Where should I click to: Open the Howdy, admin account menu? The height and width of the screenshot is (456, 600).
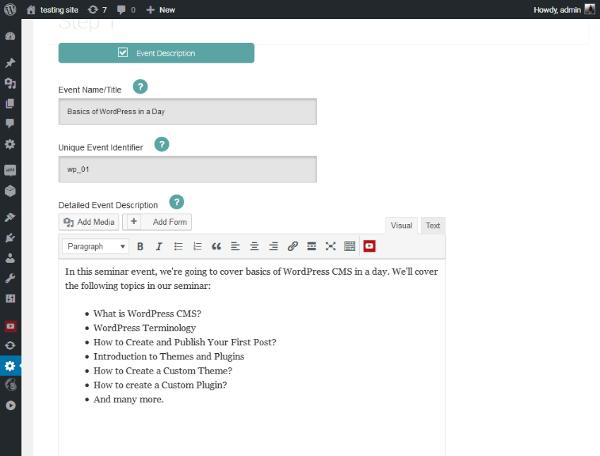564,10
